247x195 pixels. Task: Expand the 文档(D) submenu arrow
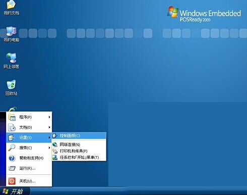tap(49, 127)
